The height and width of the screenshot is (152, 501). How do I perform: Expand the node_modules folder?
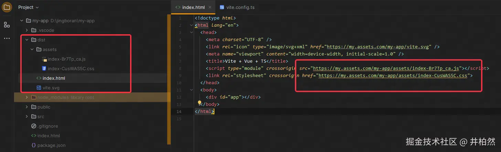pos(27,97)
